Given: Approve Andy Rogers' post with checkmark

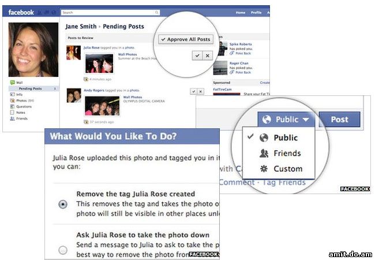Looking at the screenshot, I should click(x=193, y=91).
